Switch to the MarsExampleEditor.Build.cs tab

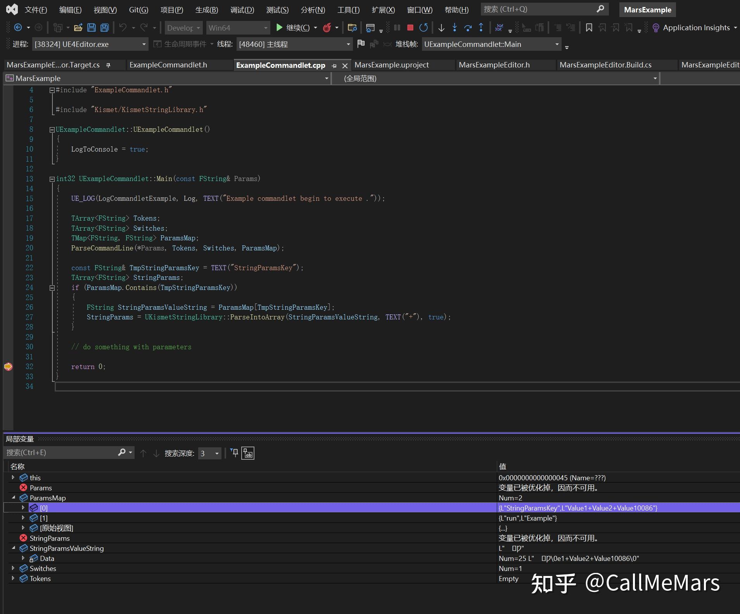pos(605,65)
